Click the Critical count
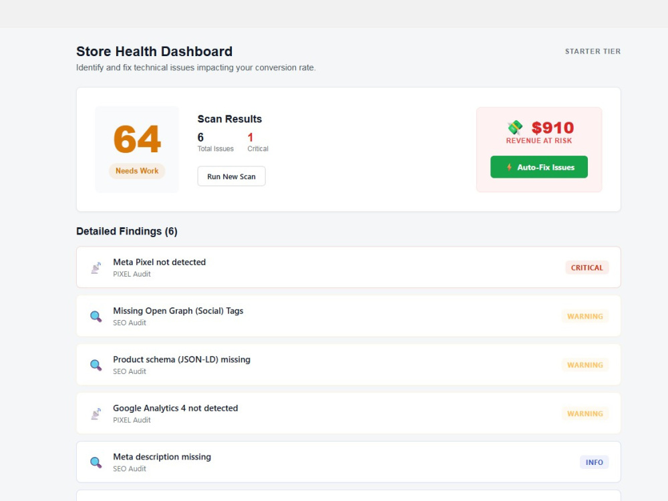 [x=251, y=137]
